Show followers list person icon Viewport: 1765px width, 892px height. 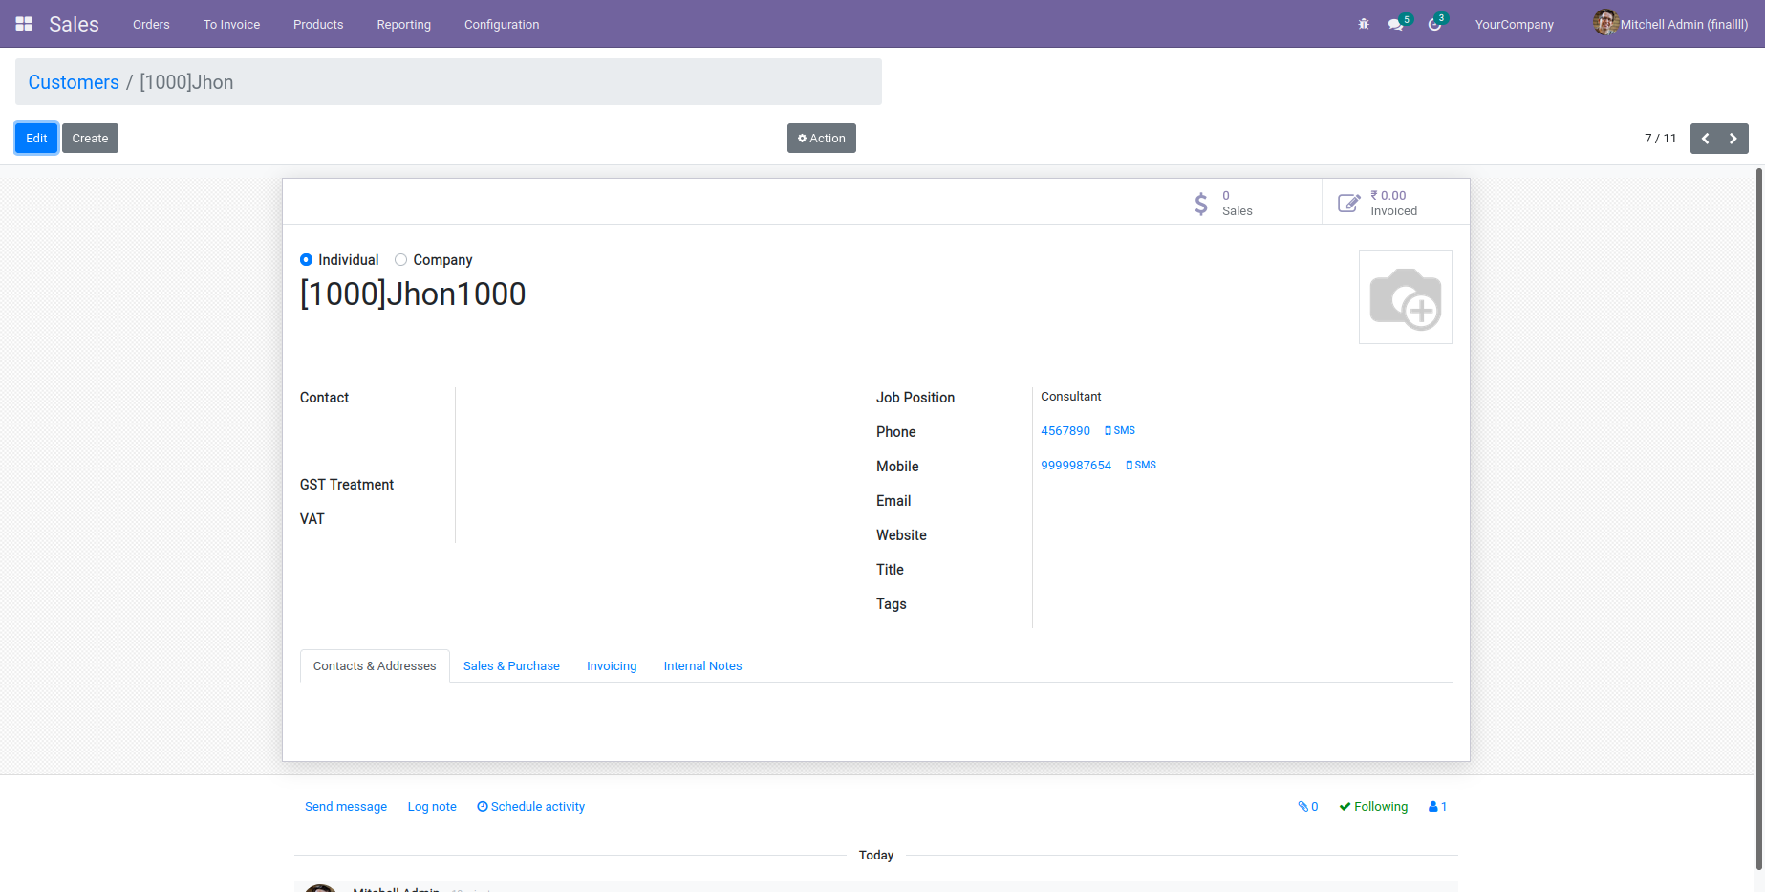click(1437, 807)
